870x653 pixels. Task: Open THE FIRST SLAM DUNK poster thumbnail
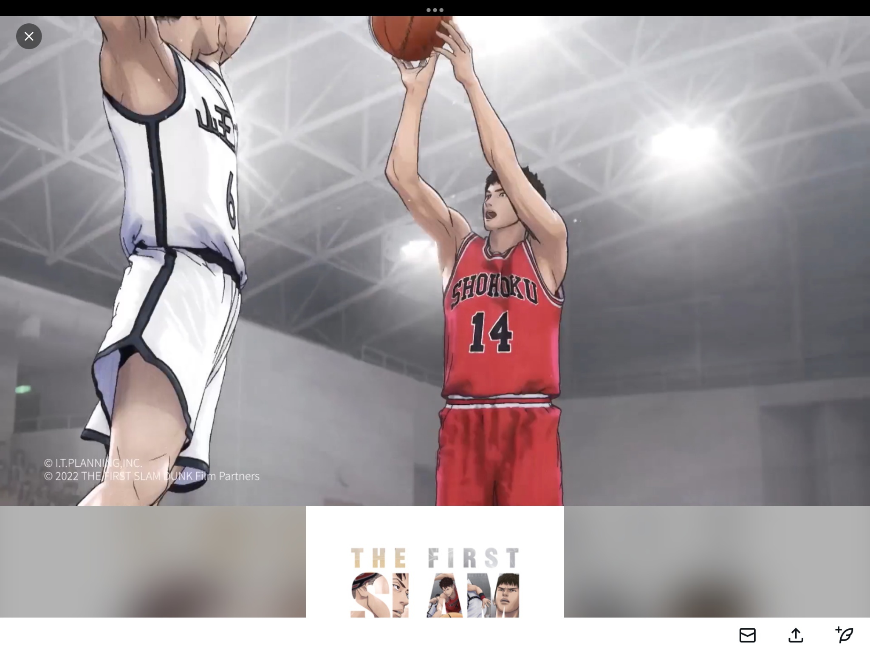pos(435,562)
